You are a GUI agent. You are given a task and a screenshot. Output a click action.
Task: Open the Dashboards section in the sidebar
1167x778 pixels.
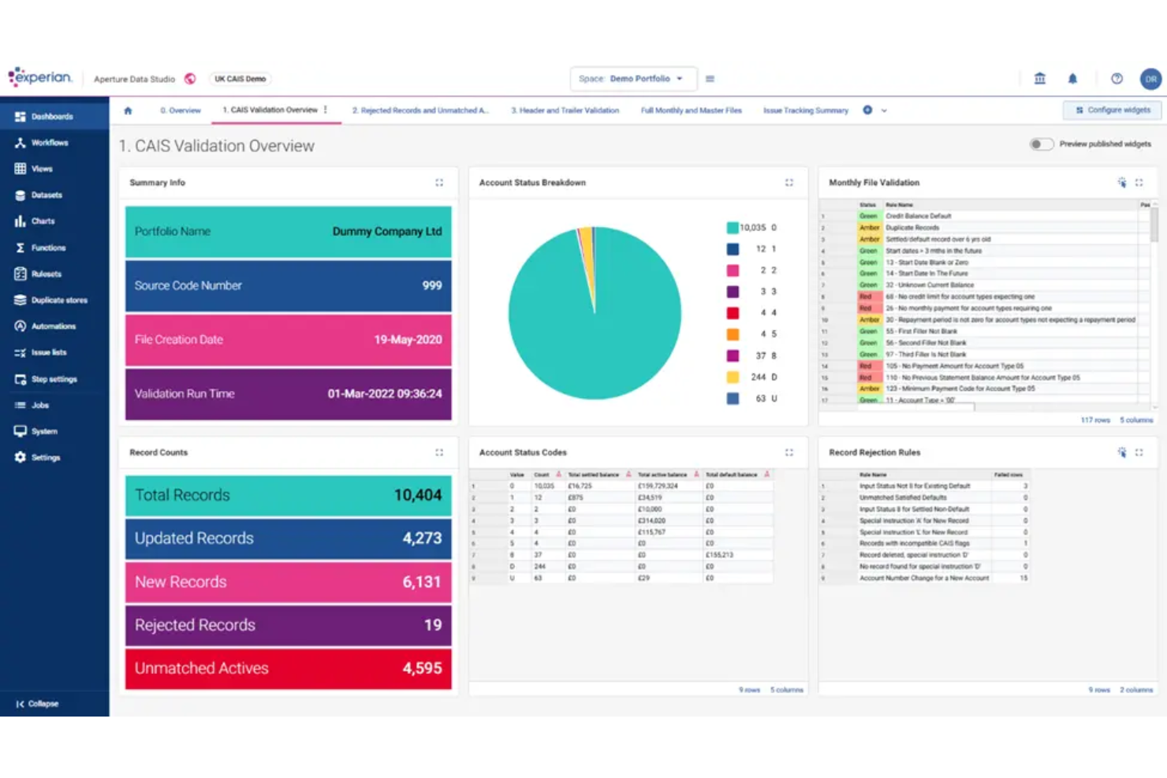47,115
